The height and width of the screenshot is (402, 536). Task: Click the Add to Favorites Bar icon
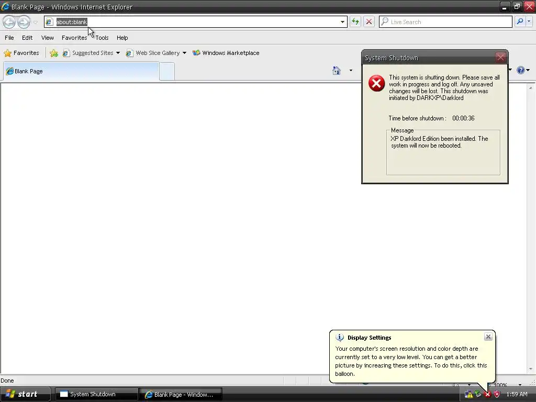54,53
